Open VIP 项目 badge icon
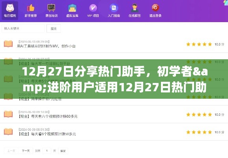 click(x=93, y=8)
